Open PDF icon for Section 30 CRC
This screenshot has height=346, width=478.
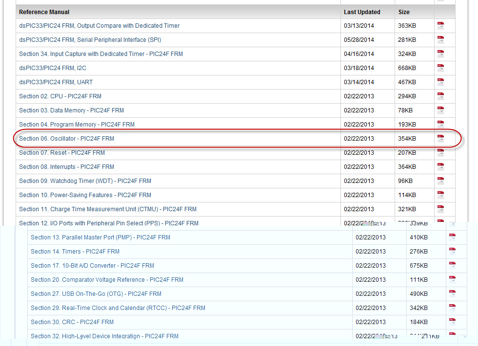coord(452,322)
